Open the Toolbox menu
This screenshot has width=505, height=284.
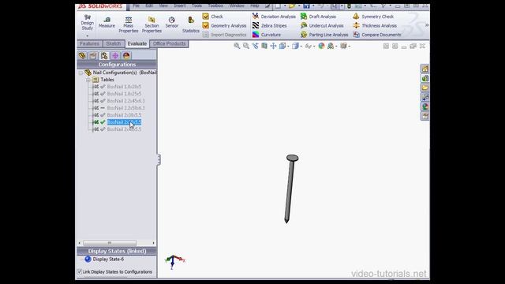pyautogui.click(x=215, y=6)
